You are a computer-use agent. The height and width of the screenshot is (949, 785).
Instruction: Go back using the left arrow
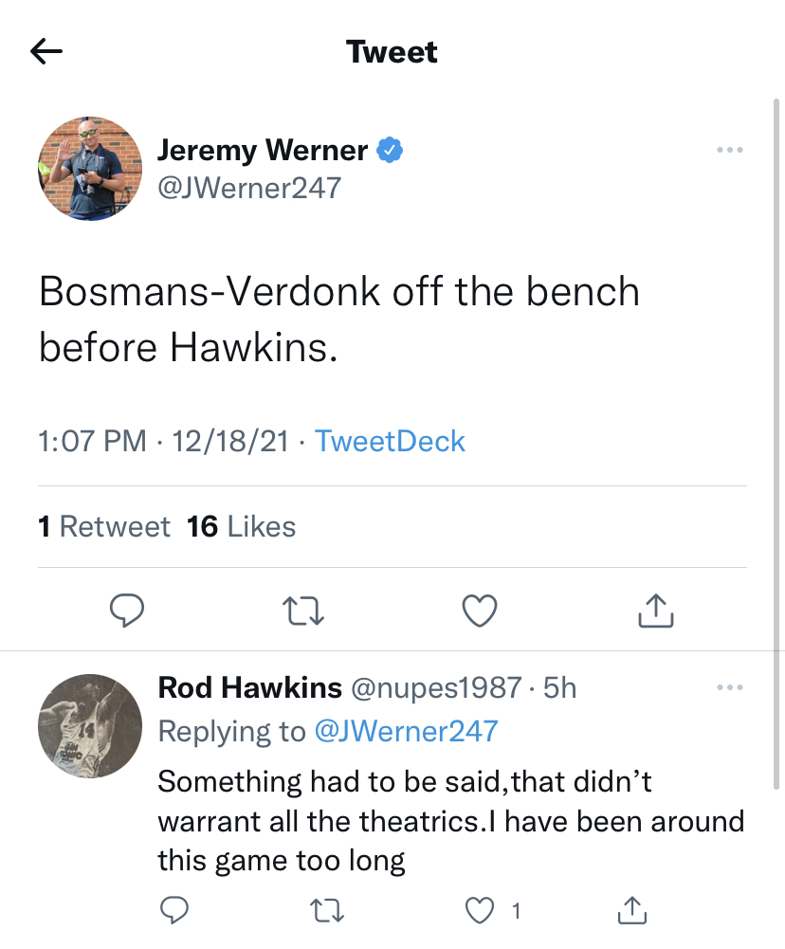click(46, 51)
